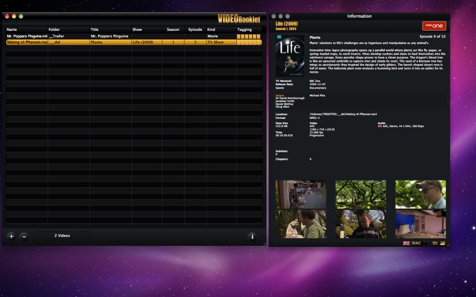Click the Sir David Attenborough actor name
The image size is (476, 297).
click(290, 98)
